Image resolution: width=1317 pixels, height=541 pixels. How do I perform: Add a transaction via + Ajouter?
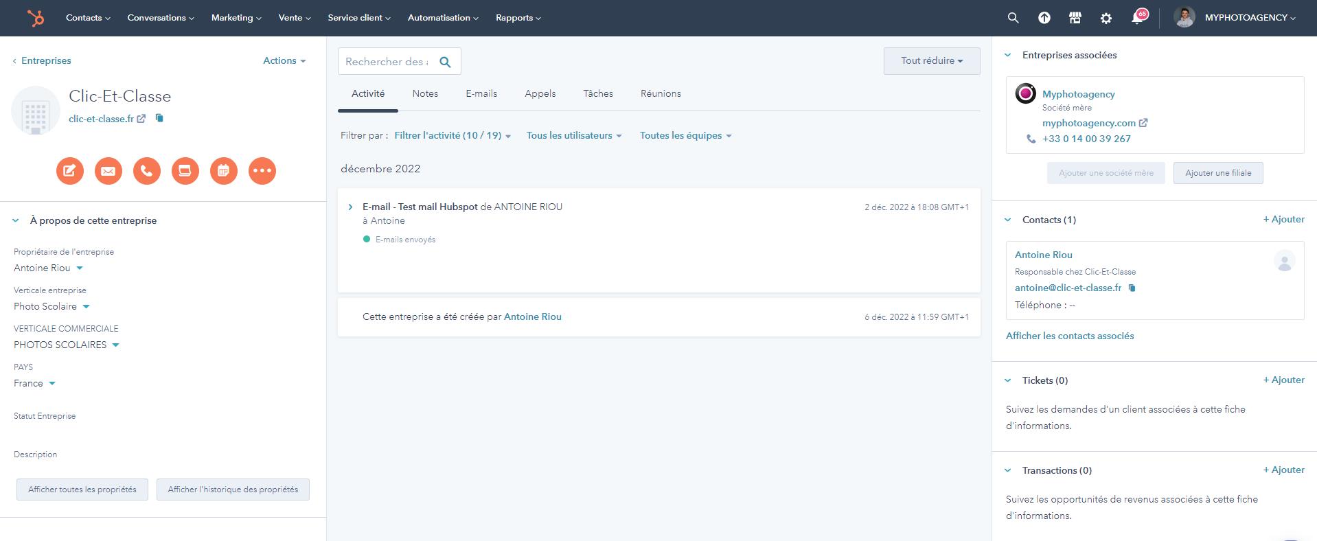[x=1283, y=470]
